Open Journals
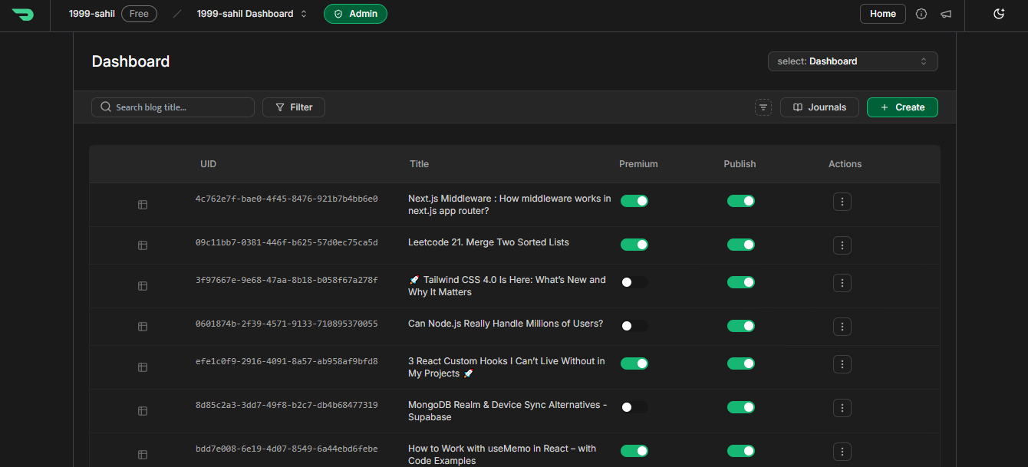Screen dimensions: 1028x467 (x=819, y=107)
